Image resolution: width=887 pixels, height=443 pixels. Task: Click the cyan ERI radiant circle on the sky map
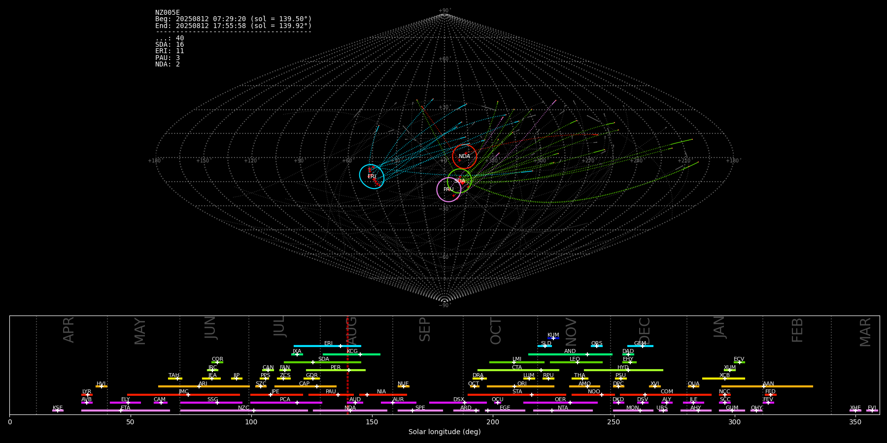click(372, 177)
